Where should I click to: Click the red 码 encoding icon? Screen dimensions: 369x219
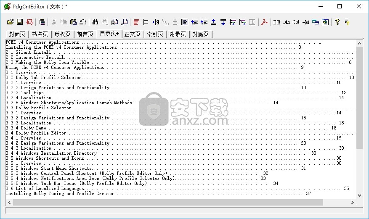tap(29, 22)
